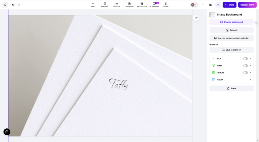The width and height of the screenshot is (259, 142).
Task: Toggle the side panel layout icon
Action: click(210, 5)
